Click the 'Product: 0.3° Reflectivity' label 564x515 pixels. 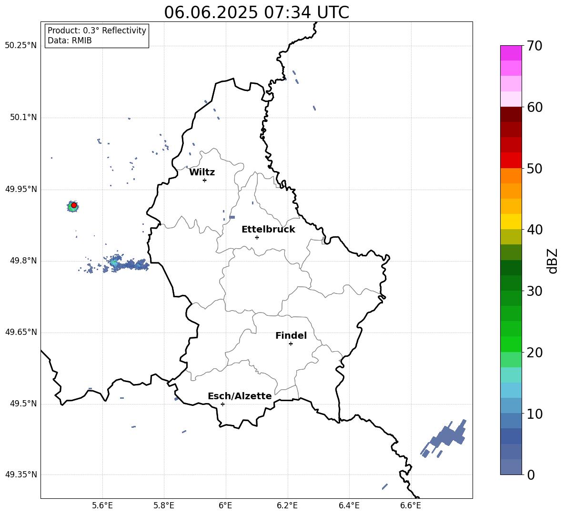(x=97, y=30)
